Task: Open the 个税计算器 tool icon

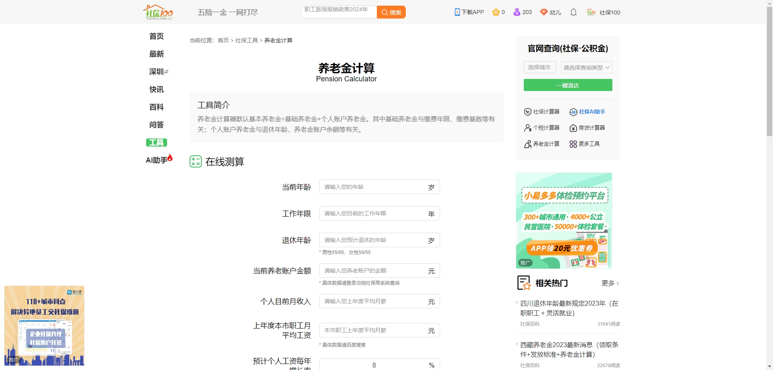Action: click(527, 128)
